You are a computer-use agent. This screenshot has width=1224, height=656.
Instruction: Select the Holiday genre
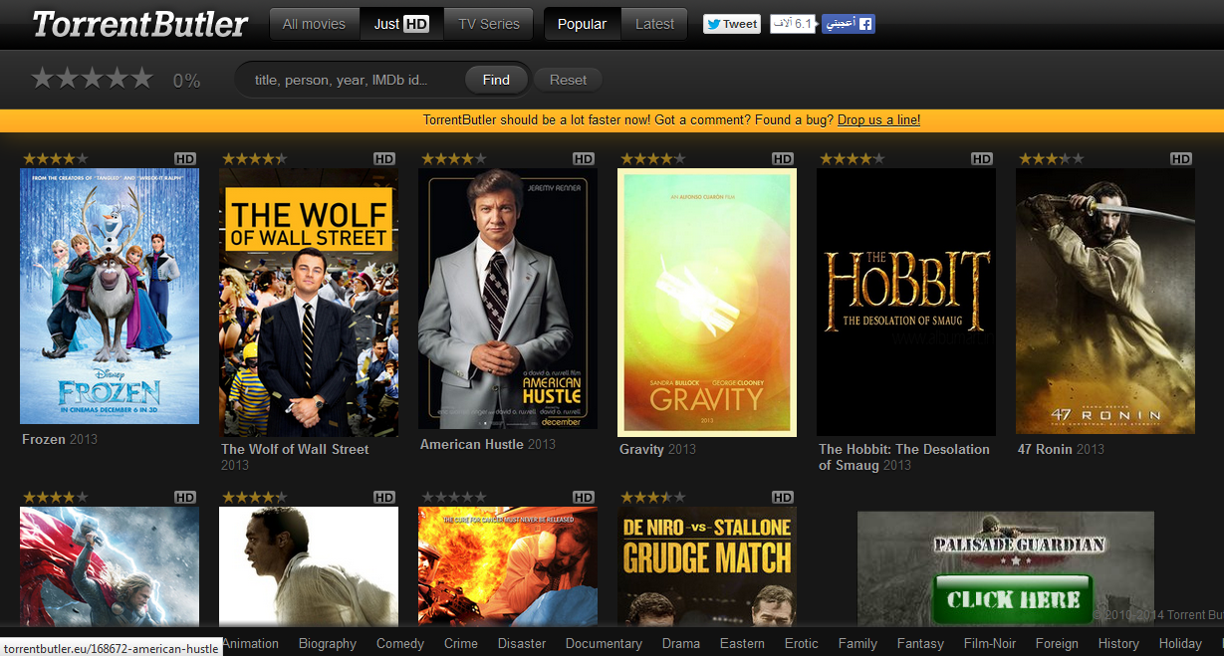[1180, 643]
